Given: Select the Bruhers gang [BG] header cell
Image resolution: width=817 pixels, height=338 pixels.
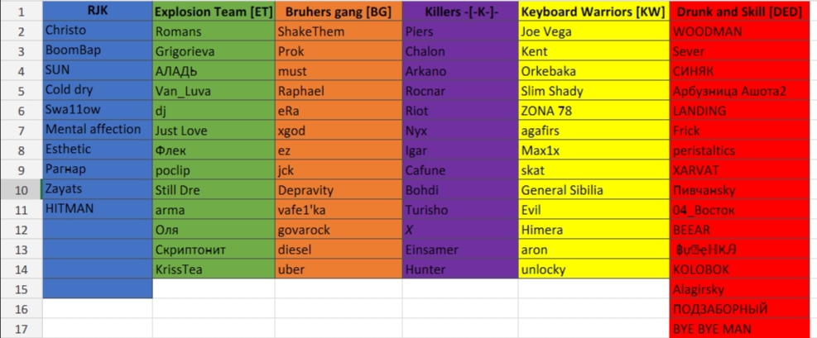Looking at the screenshot, I should click(x=339, y=12).
